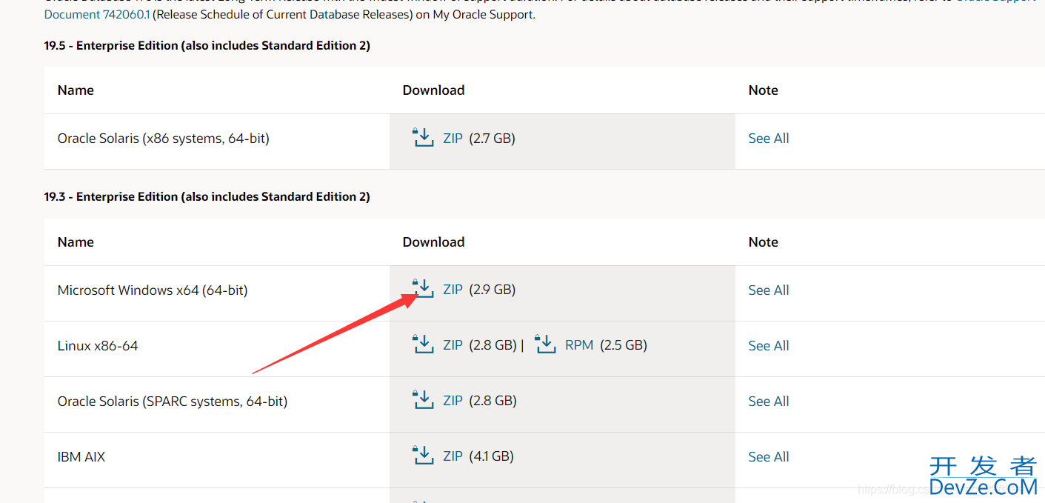The width and height of the screenshot is (1045, 503).
Task: Click download icon for IBM AIX ZIP
Action: [x=423, y=456]
